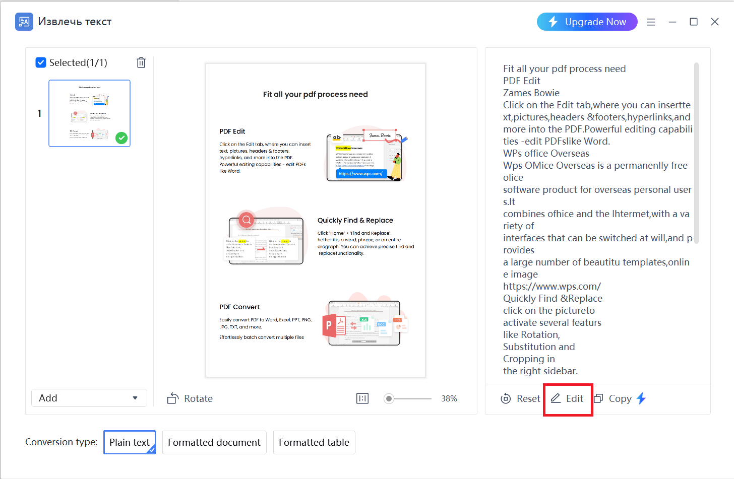This screenshot has width=734, height=479.
Task: Toggle selection of page 1 thumbnail checkmark
Action: pos(121,138)
